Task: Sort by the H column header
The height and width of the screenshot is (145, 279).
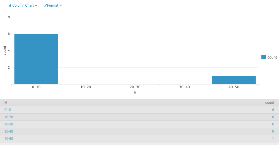Action: 5,103
